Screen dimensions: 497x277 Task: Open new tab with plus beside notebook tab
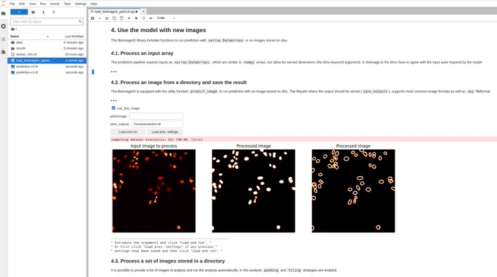pyautogui.click(x=143, y=12)
